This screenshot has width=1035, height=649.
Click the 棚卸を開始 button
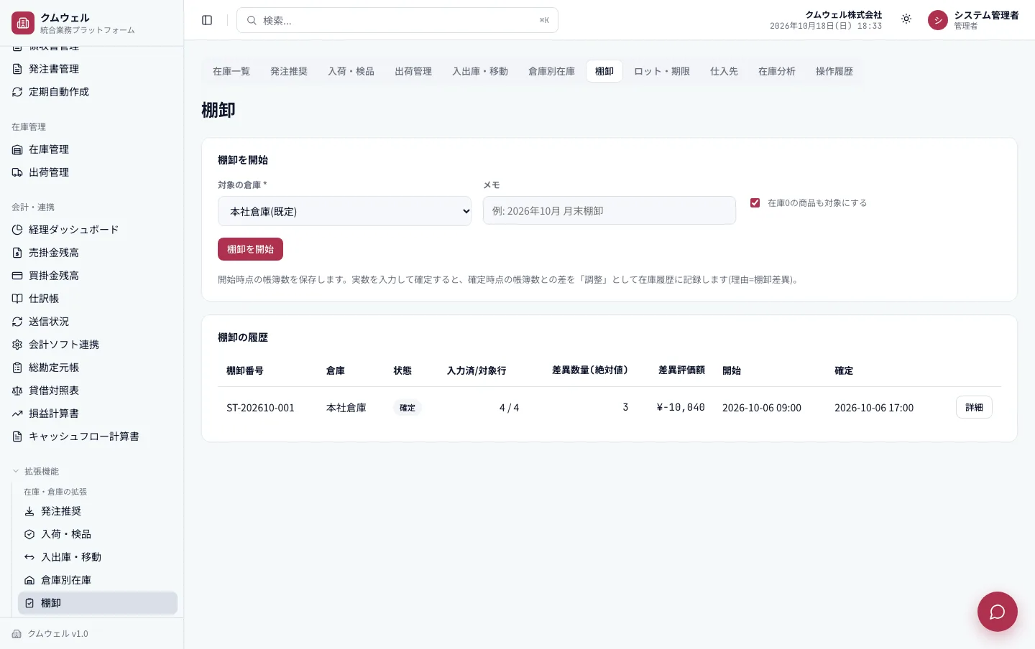(x=250, y=249)
